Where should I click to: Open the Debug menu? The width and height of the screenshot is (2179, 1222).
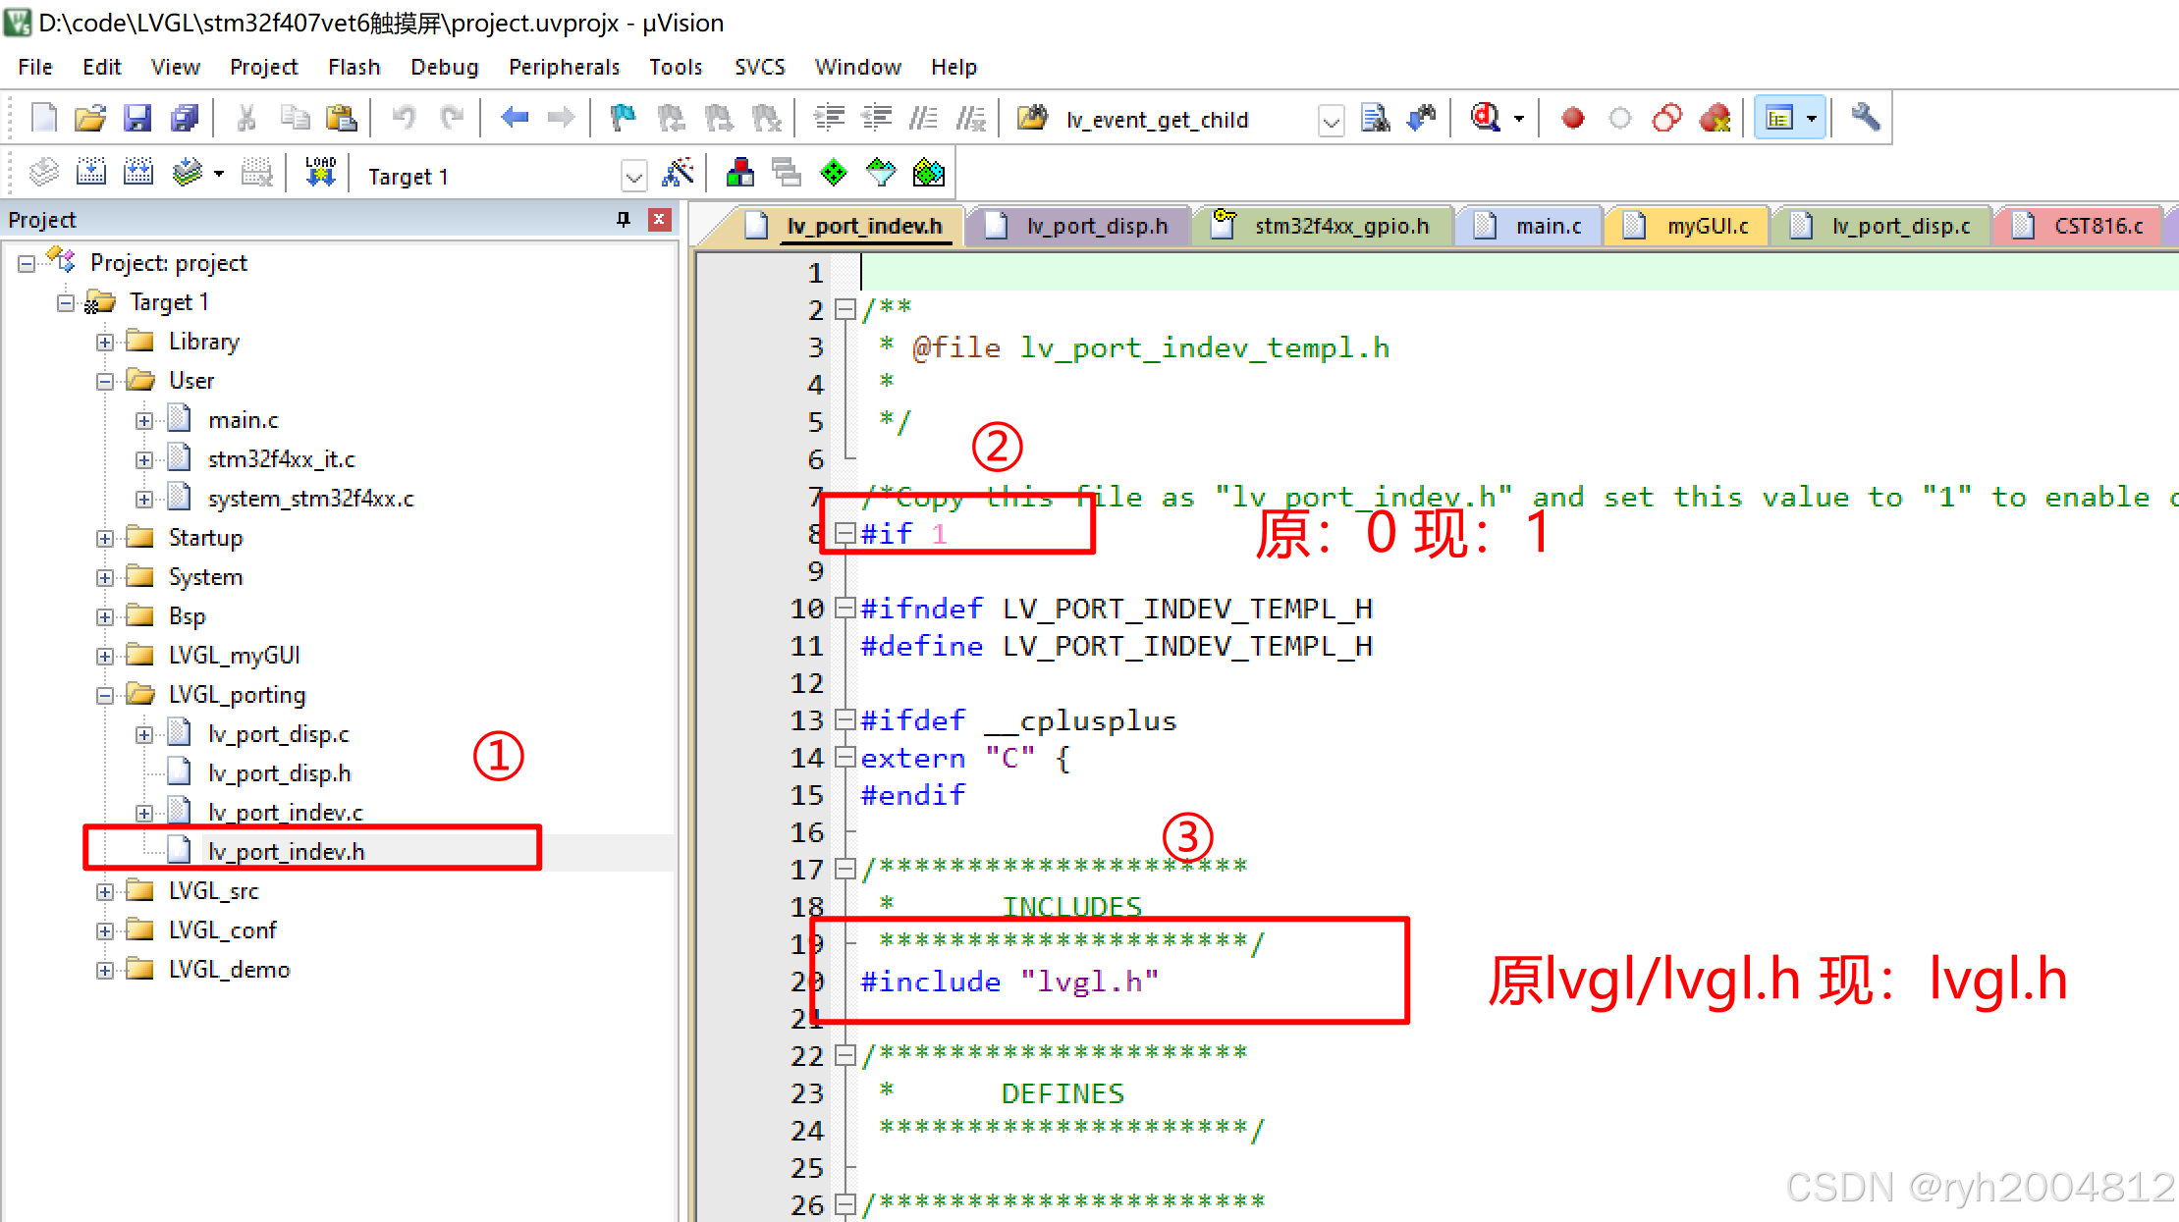pos(444,66)
